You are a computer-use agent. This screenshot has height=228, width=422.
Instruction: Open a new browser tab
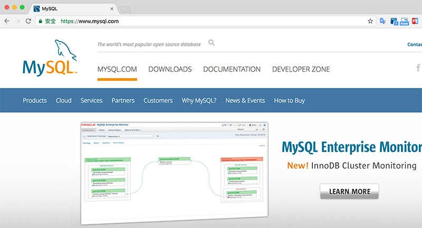click(125, 9)
